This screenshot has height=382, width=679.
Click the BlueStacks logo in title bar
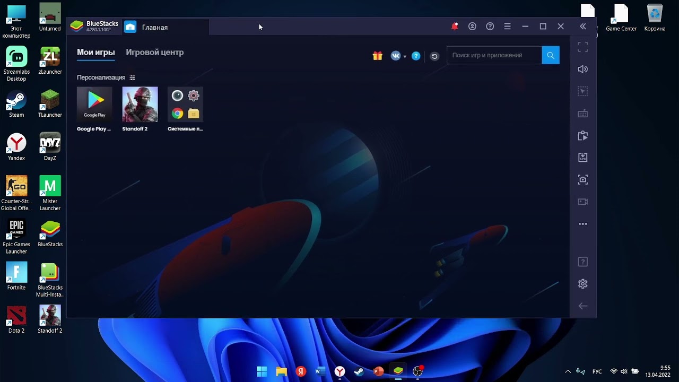point(77,26)
